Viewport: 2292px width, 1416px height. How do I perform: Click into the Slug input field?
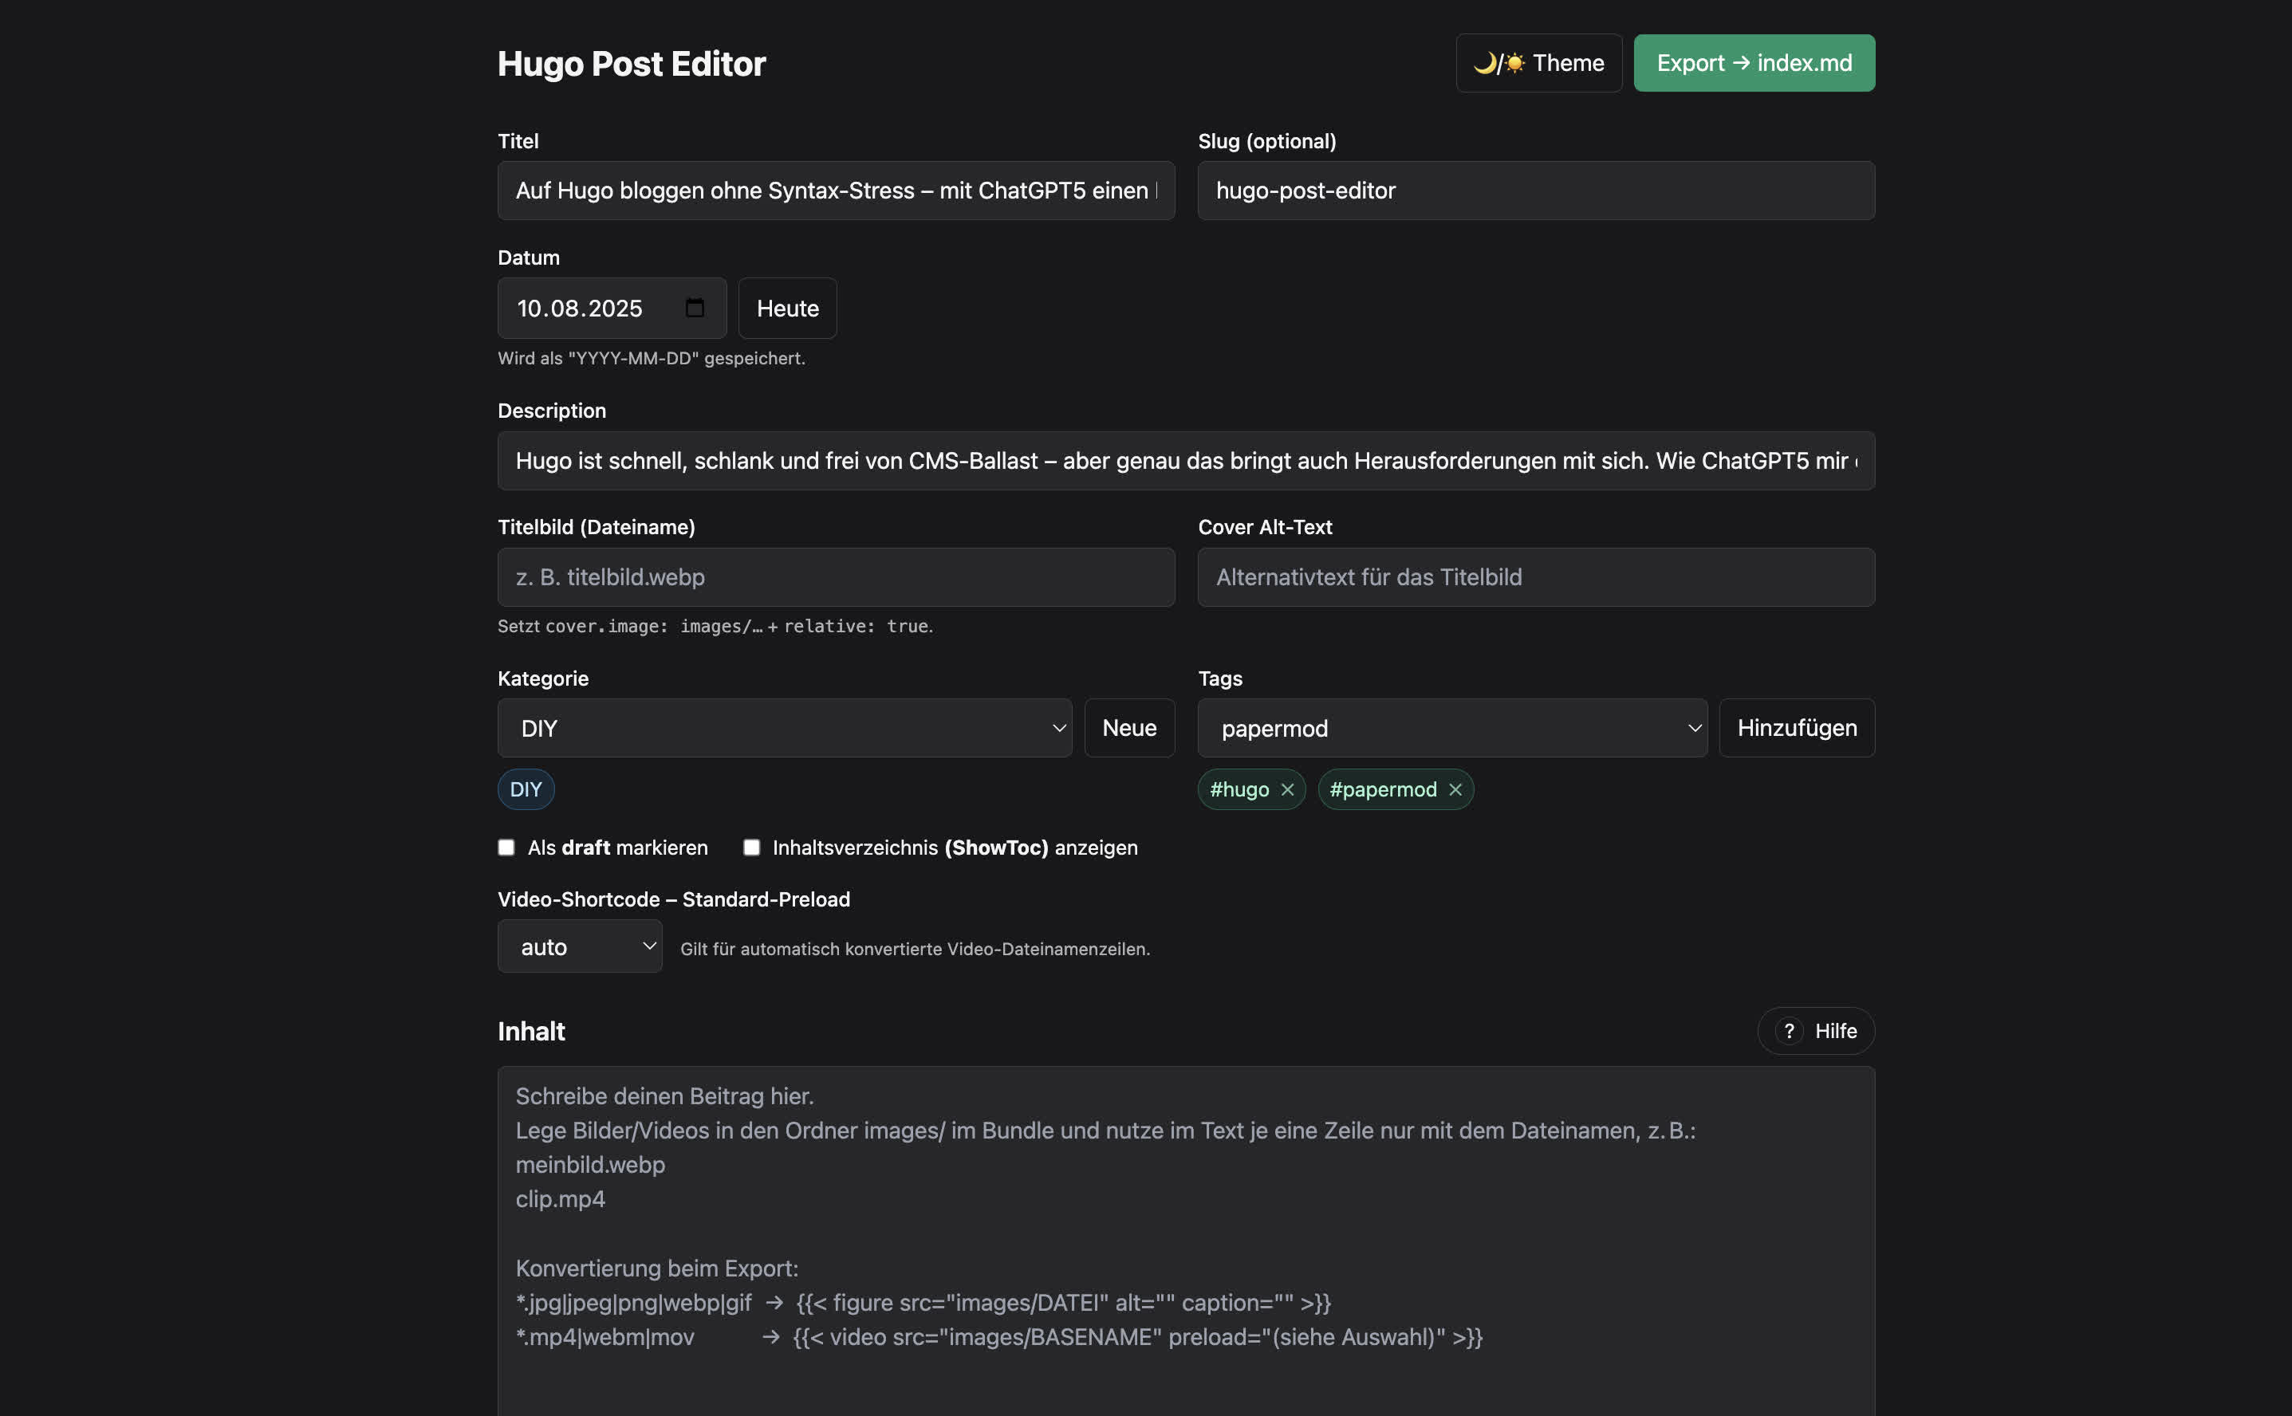pos(1535,191)
